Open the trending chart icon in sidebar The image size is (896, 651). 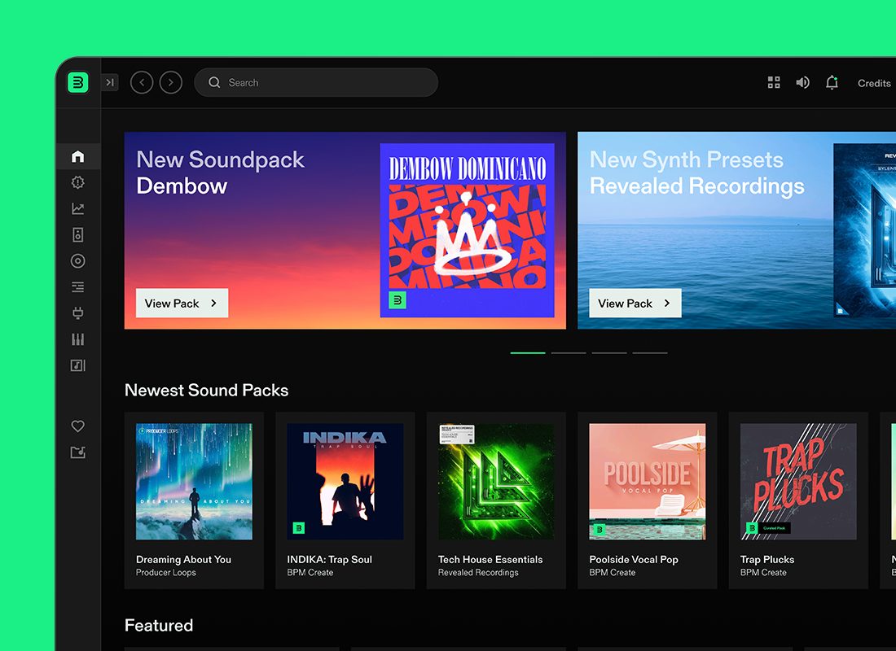(78, 209)
